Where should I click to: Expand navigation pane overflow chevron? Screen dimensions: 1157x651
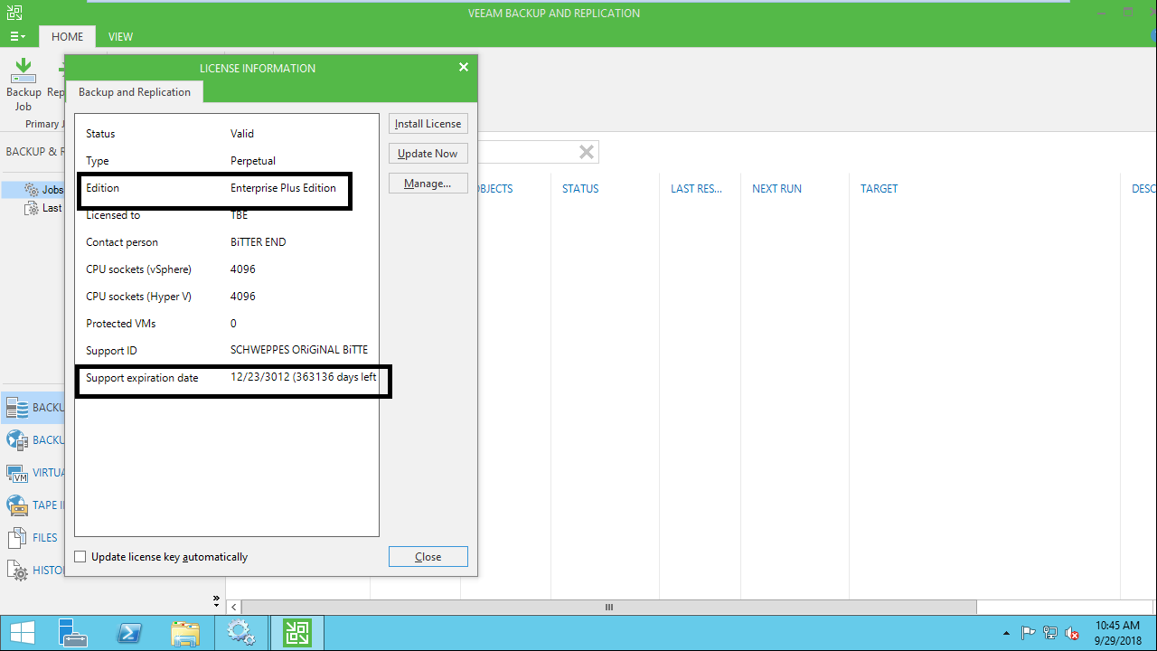pyautogui.click(x=216, y=599)
